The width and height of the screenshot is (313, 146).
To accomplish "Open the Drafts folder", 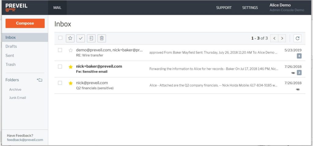I will click(11, 47).
